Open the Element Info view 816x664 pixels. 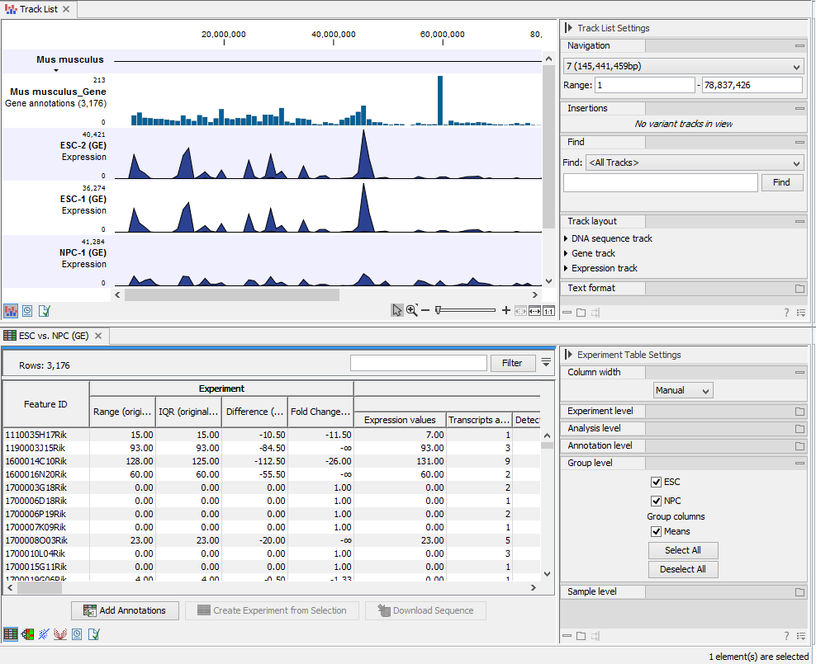(x=93, y=633)
